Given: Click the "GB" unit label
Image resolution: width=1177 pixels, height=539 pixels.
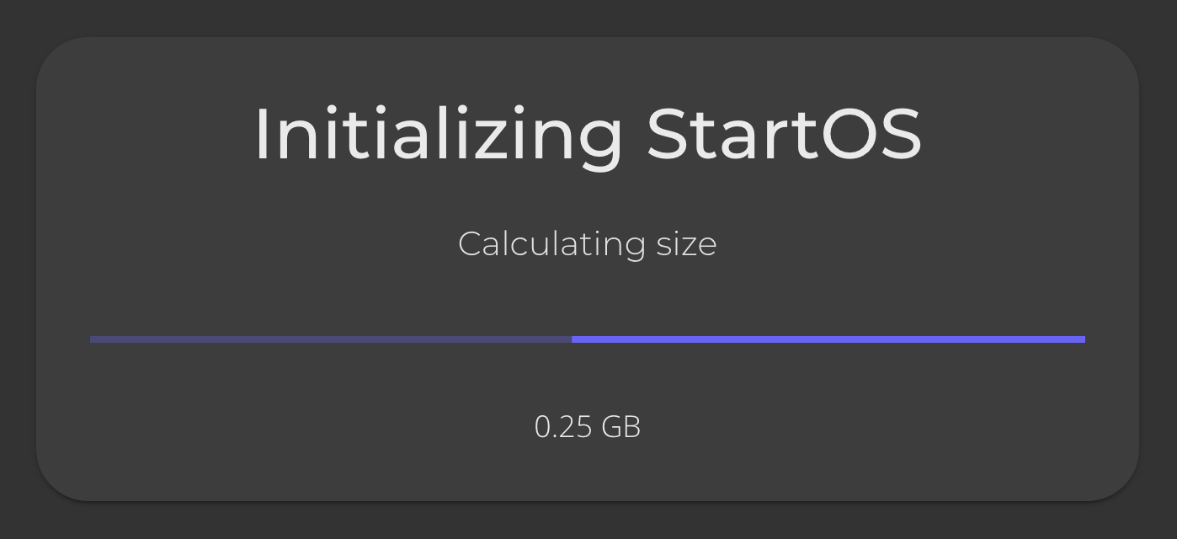Looking at the screenshot, I should (x=621, y=427).
